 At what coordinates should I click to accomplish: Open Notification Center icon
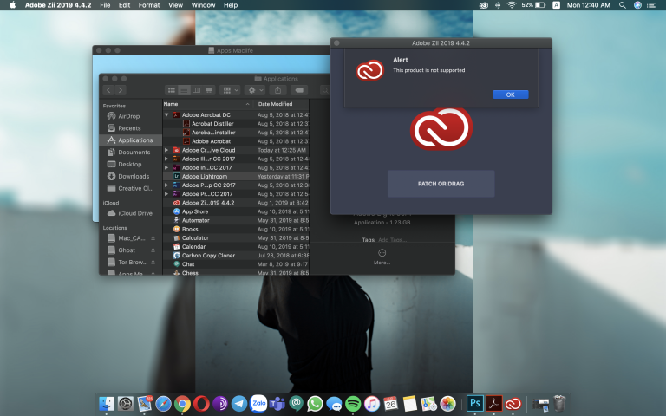tap(651, 5)
